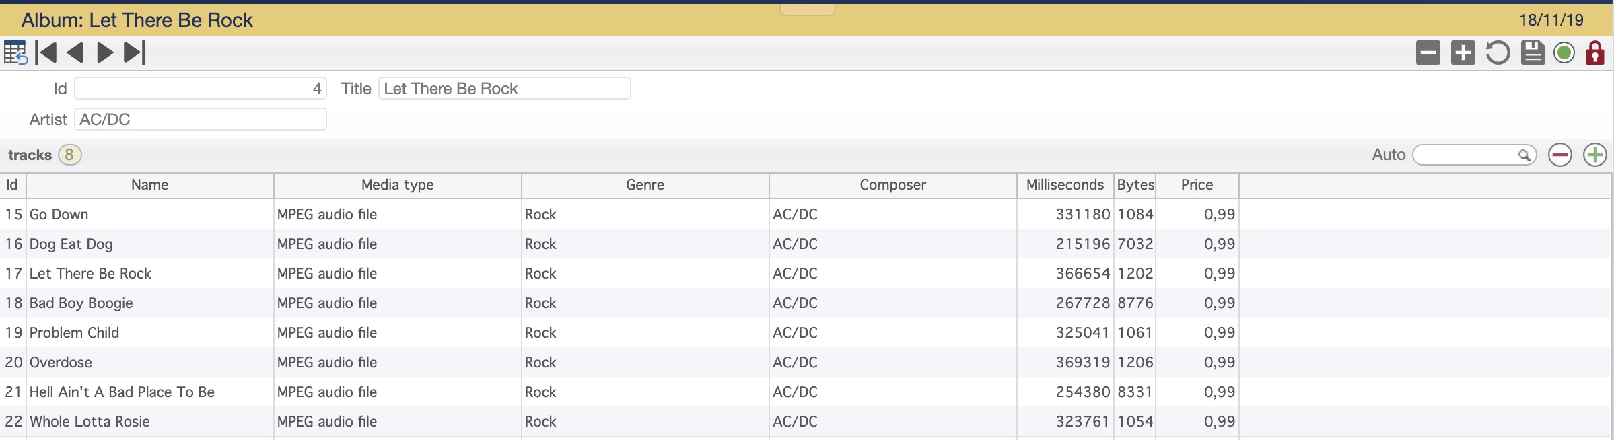Click the tracks count badge 8
Image resolution: width=1614 pixels, height=440 pixels.
click(69, 155)
